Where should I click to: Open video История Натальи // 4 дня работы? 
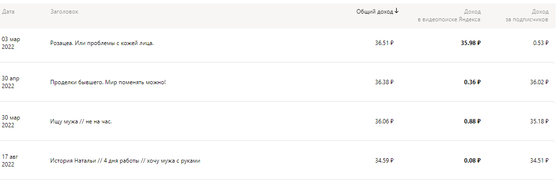coord(125,161)
